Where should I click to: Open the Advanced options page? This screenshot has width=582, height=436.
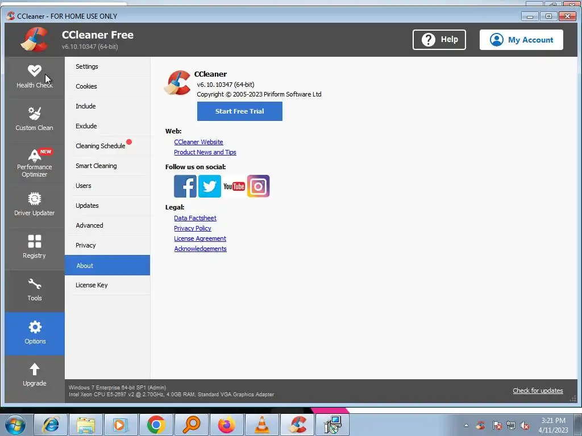tap(107, 225)
